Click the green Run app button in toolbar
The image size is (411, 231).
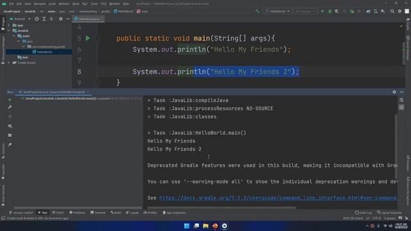[322, 12]
